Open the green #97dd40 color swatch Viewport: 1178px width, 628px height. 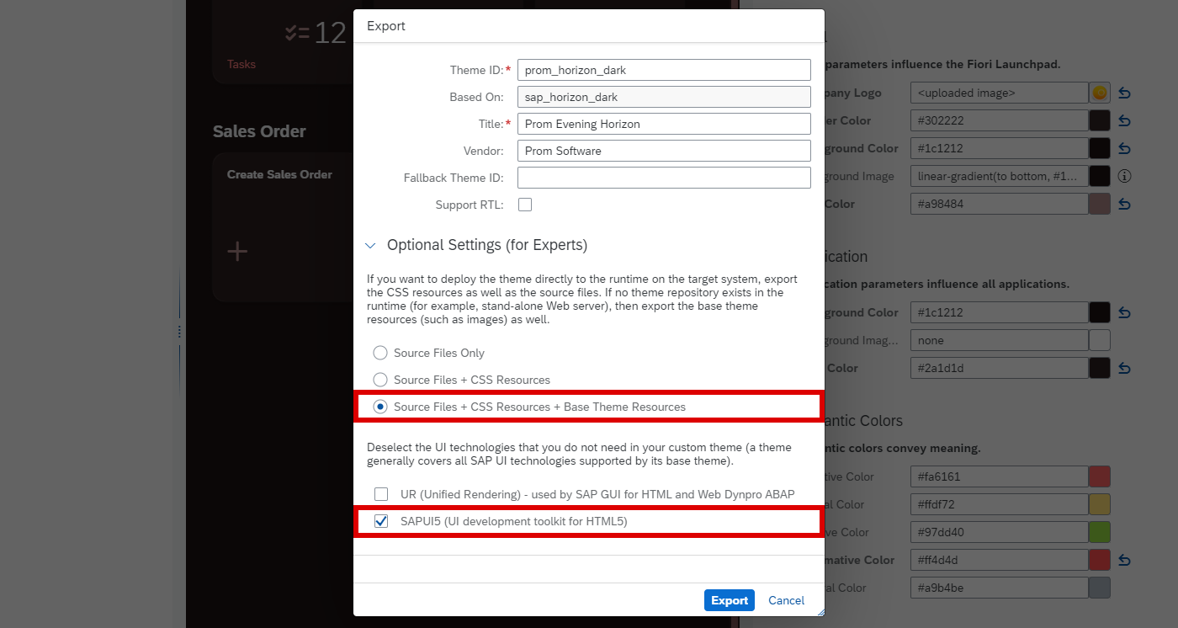[1100, 532]
